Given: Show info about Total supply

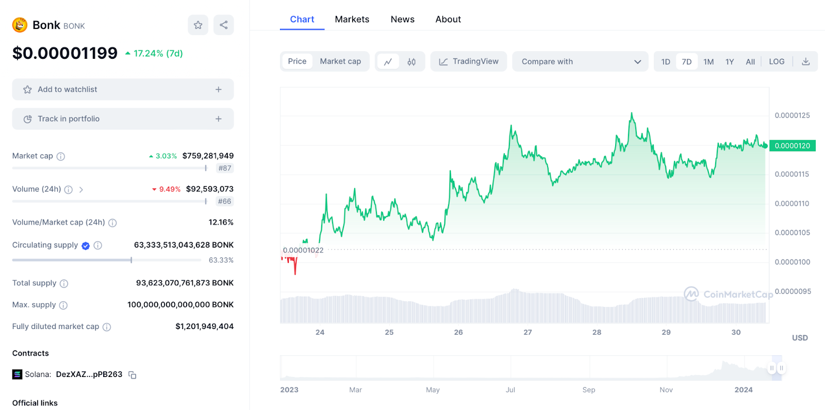Looking at the screenshot, I should tap(64, 283).
